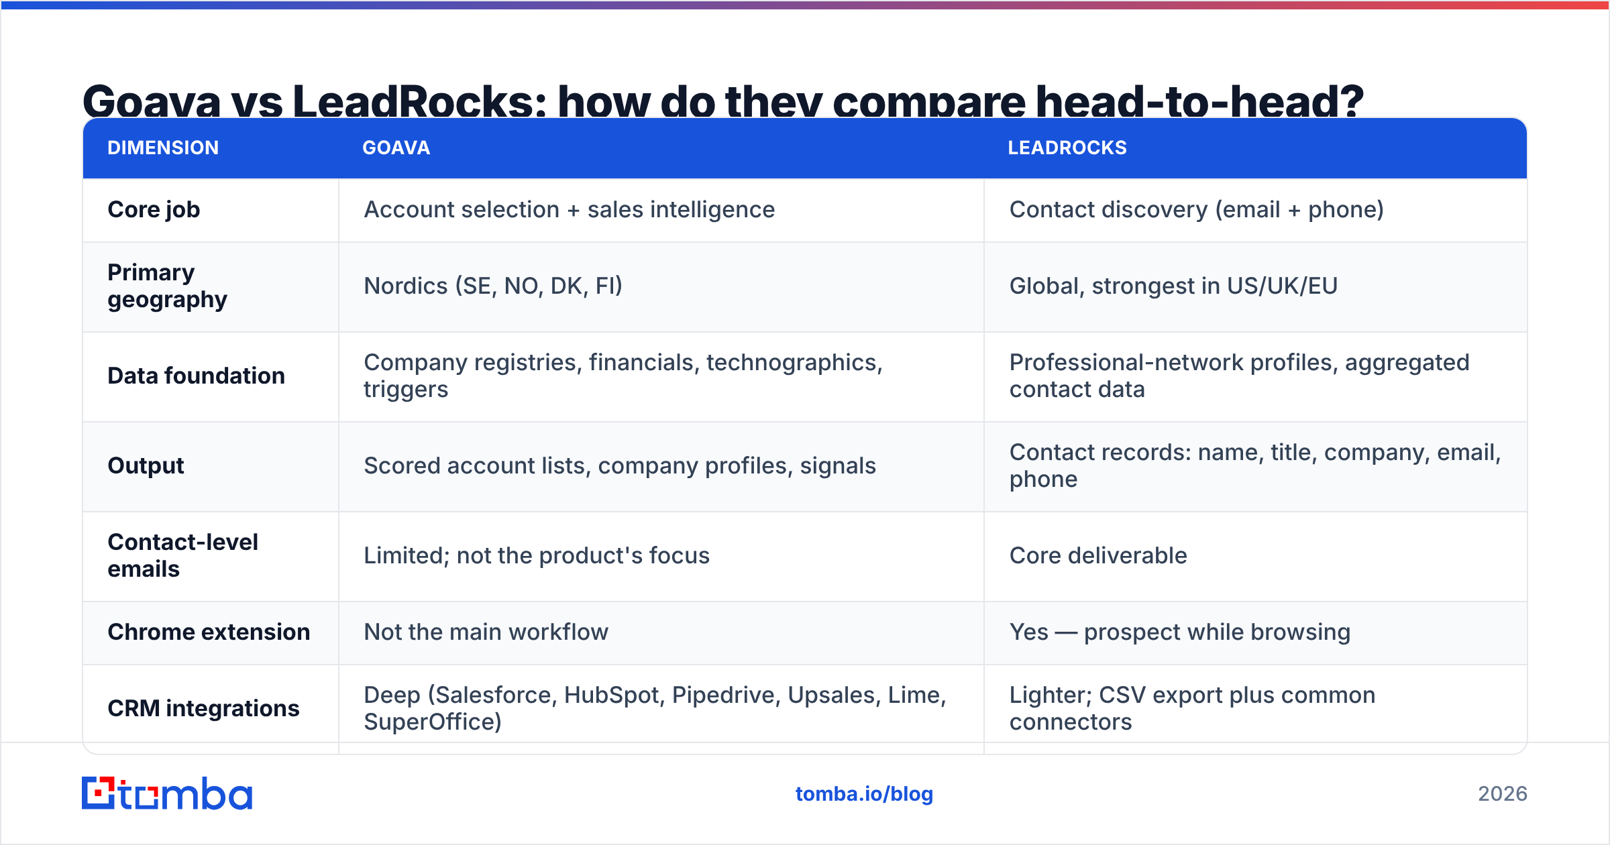1610x845 pixels.
Task: Open the tomba.io/blog link
Action: click(864, 794)
